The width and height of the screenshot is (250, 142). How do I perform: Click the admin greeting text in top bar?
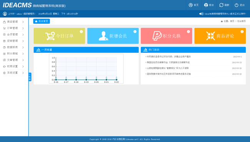[x=22, y=14]
